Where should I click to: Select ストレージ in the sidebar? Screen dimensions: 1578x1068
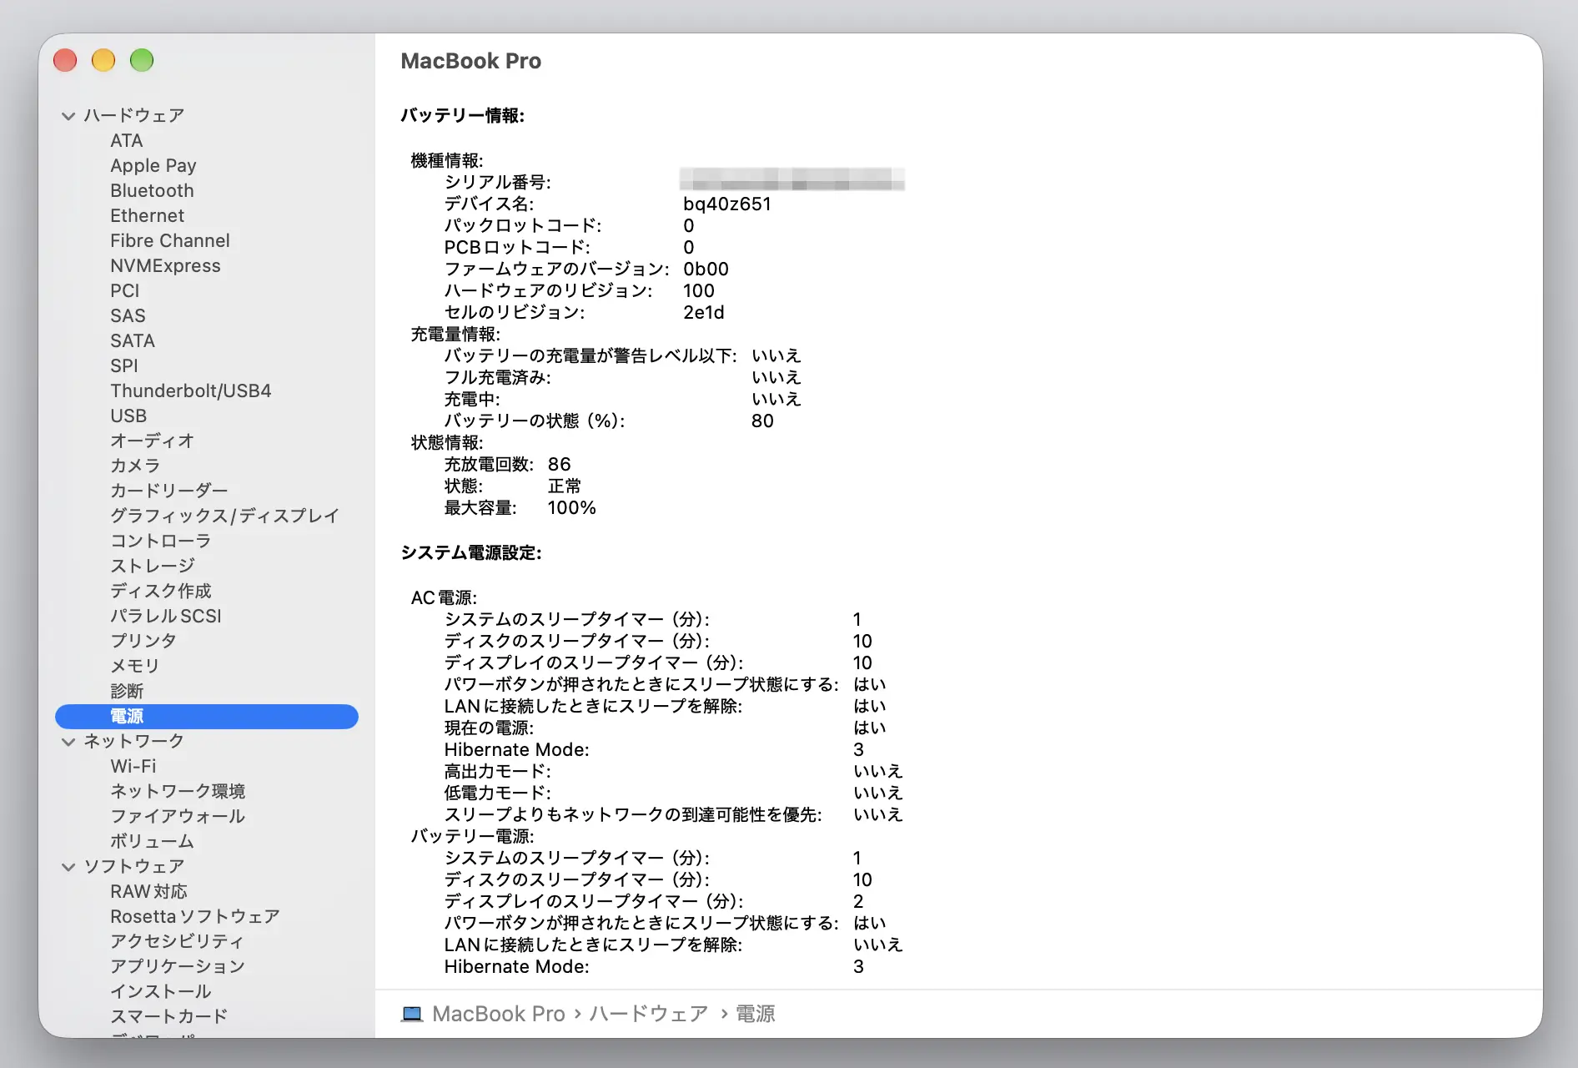click(153, 566)
